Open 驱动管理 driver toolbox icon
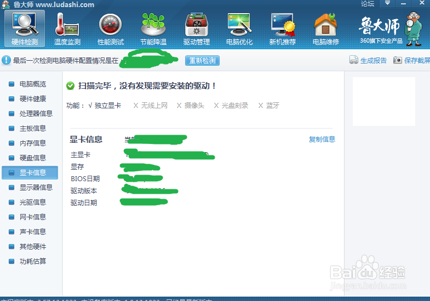This screenshot has height=301, width=430. pos(196,29)
